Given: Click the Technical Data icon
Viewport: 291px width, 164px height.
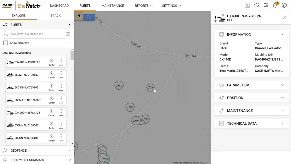Looking at the screenshot, I should point(221,124).
